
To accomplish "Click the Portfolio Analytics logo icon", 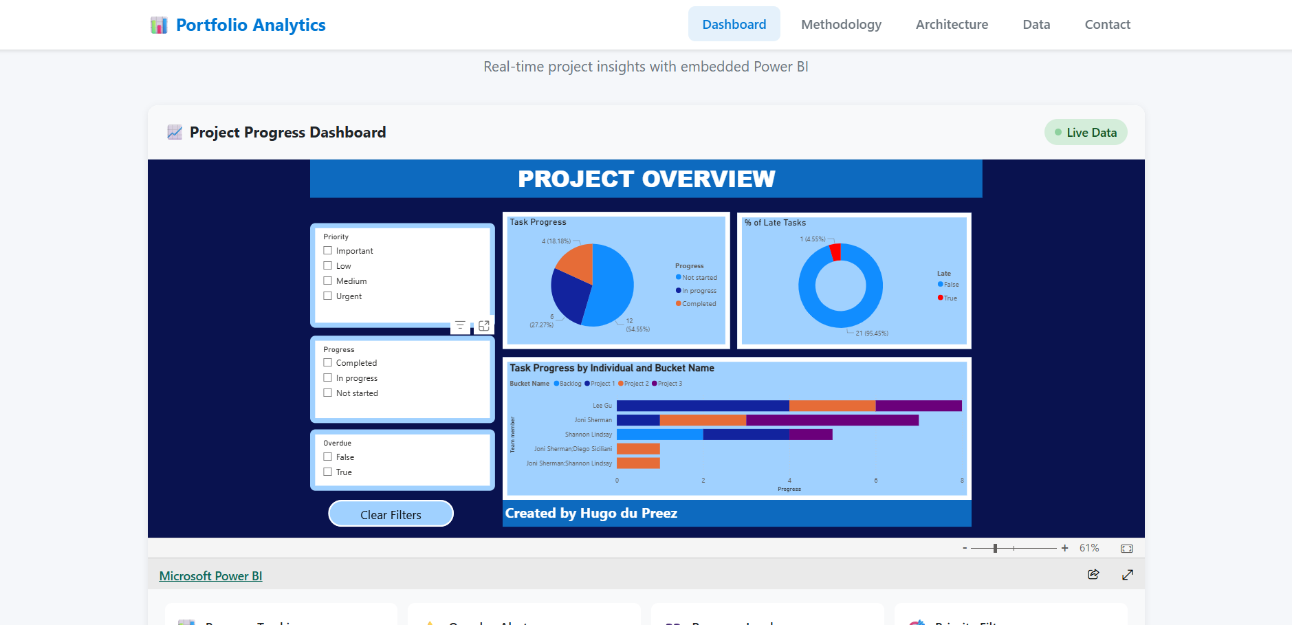I will (159, 24).
